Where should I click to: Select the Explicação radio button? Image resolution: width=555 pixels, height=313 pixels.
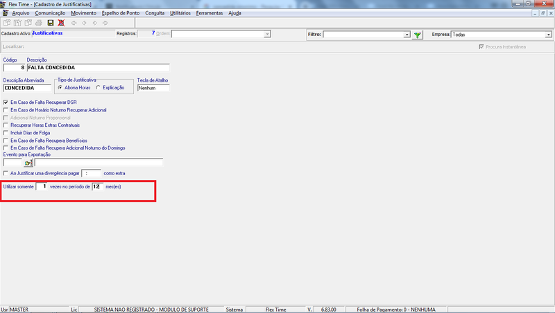click(98, 88)
